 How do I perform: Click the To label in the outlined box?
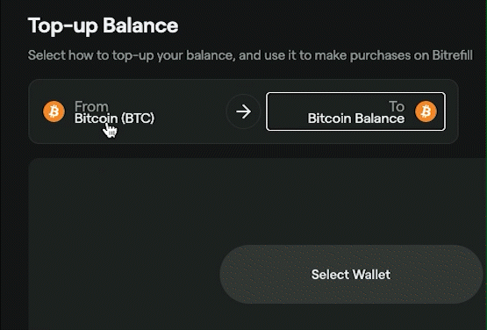click(x=397, y=106)
